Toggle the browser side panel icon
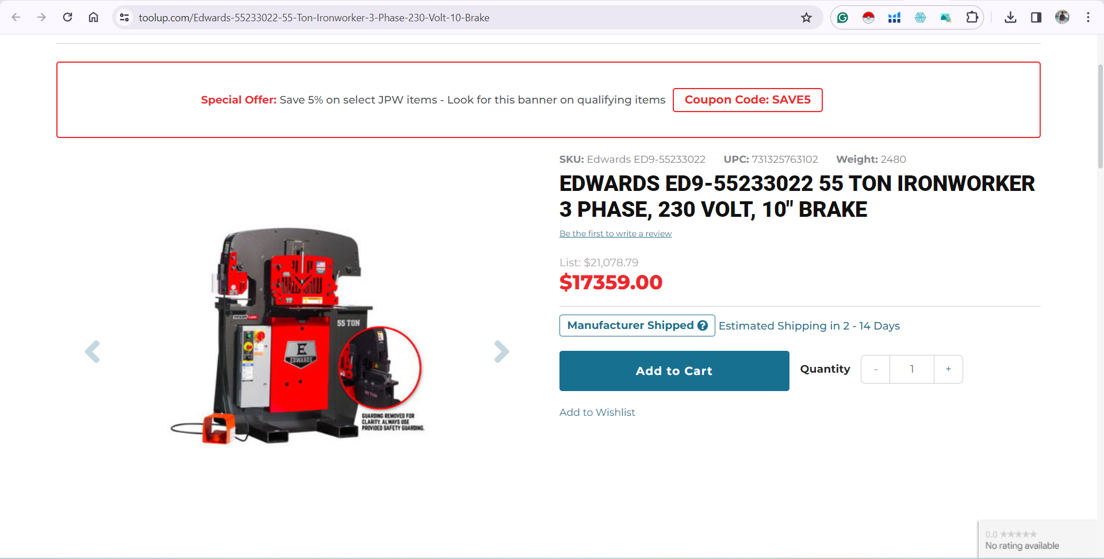 [1036, 17]
